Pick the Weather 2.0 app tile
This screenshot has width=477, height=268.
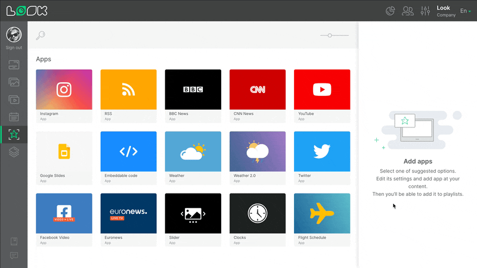point(257,151)
